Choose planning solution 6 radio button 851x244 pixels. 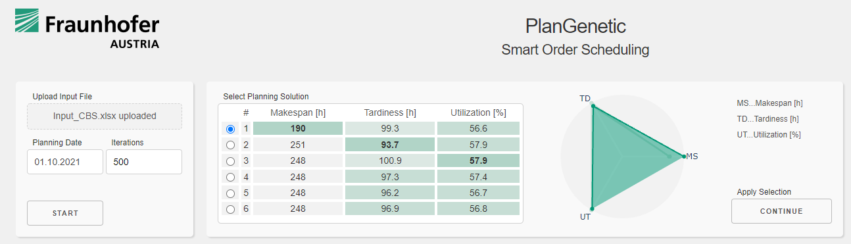[x=230, y=209]
